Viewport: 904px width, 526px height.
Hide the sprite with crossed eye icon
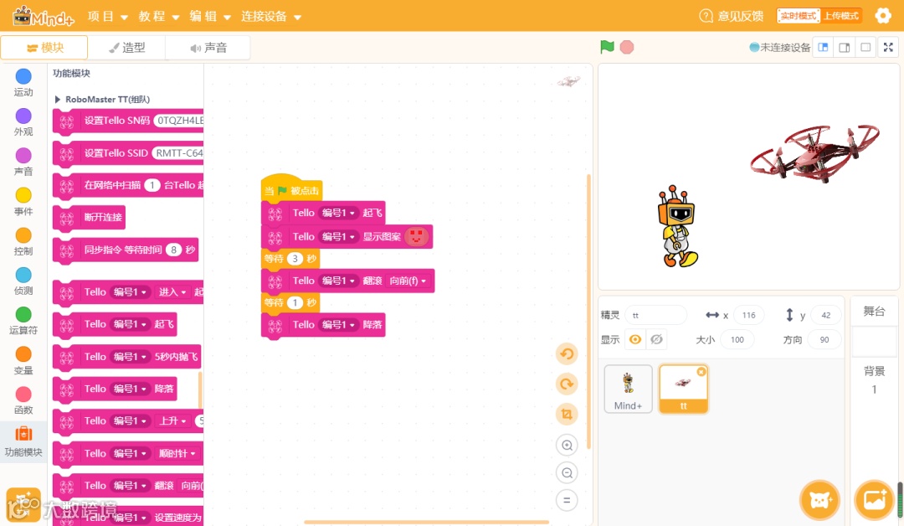point(656,339)
